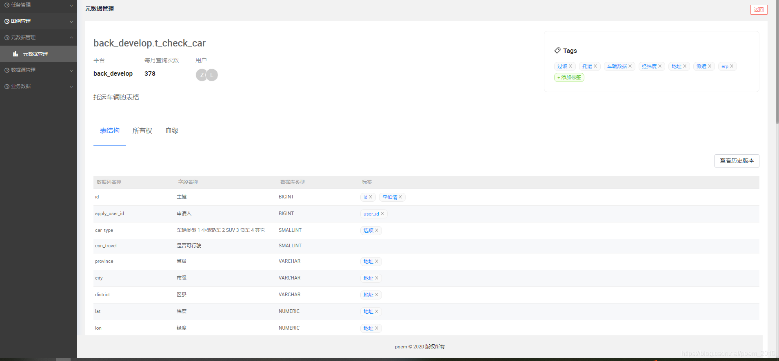This screenshot has height=361, width=779.
Task: Remove 地址 tag in lon row
Action: [x=377, y=328]
